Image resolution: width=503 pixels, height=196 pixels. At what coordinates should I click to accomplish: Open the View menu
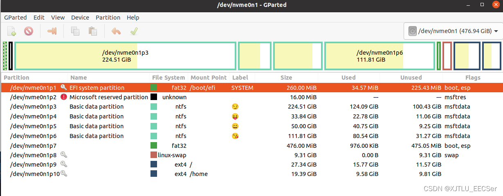[x=58, y=18]
